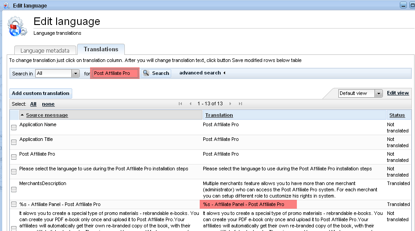This screenshot has height=231, width=415.
Task: Click Add custom translation button
Action: 41,93
